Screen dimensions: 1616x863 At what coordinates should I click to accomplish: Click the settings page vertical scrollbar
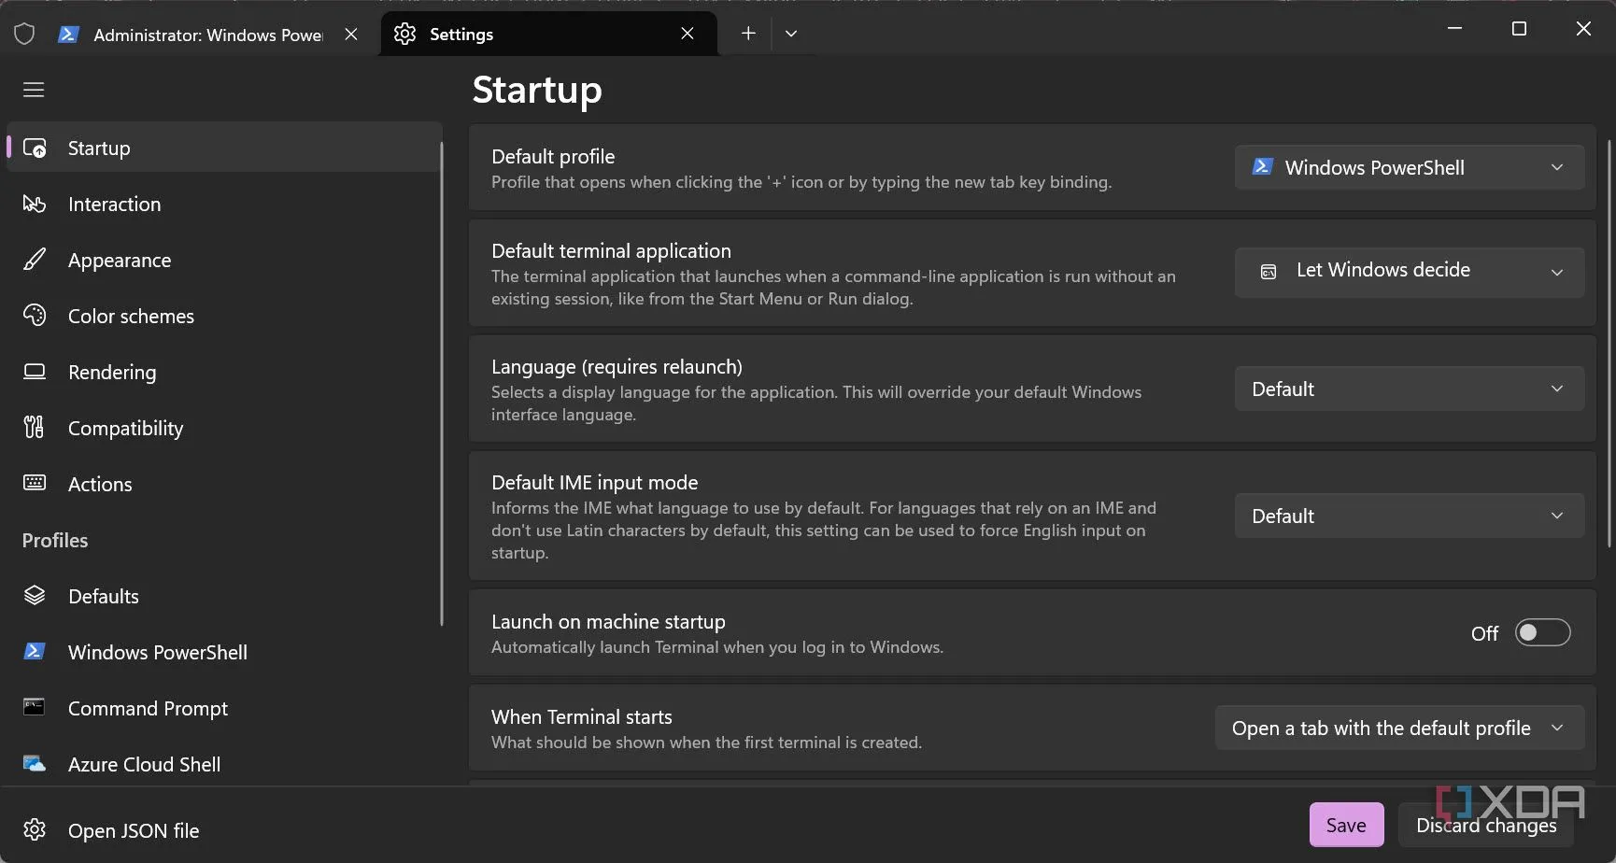(x=1609, y=344)
